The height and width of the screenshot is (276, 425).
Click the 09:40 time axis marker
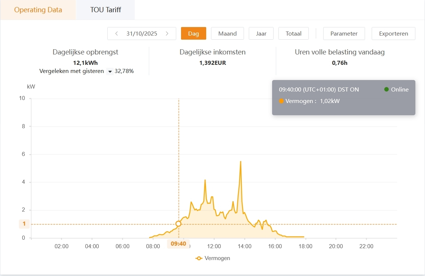pyautogui.click(x=178, y=244)
